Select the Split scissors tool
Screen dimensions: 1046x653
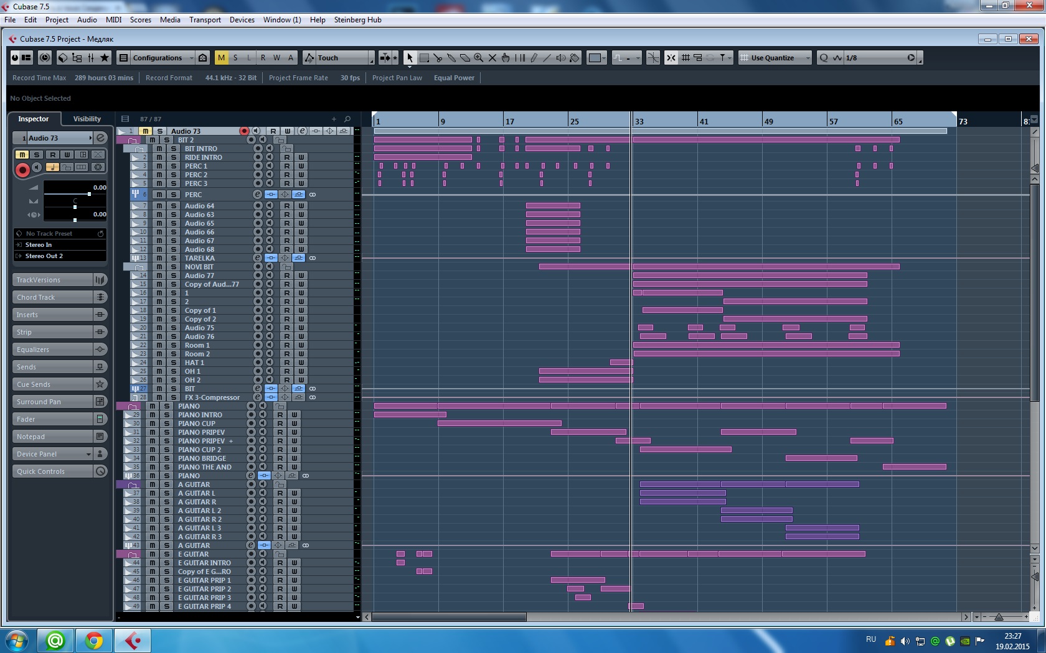(x=438, y=58)
